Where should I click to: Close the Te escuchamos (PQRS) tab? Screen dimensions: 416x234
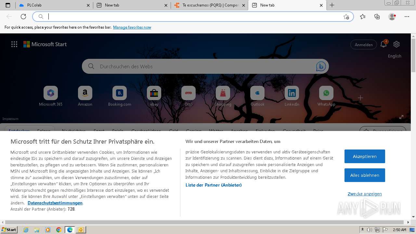(244, 5)
